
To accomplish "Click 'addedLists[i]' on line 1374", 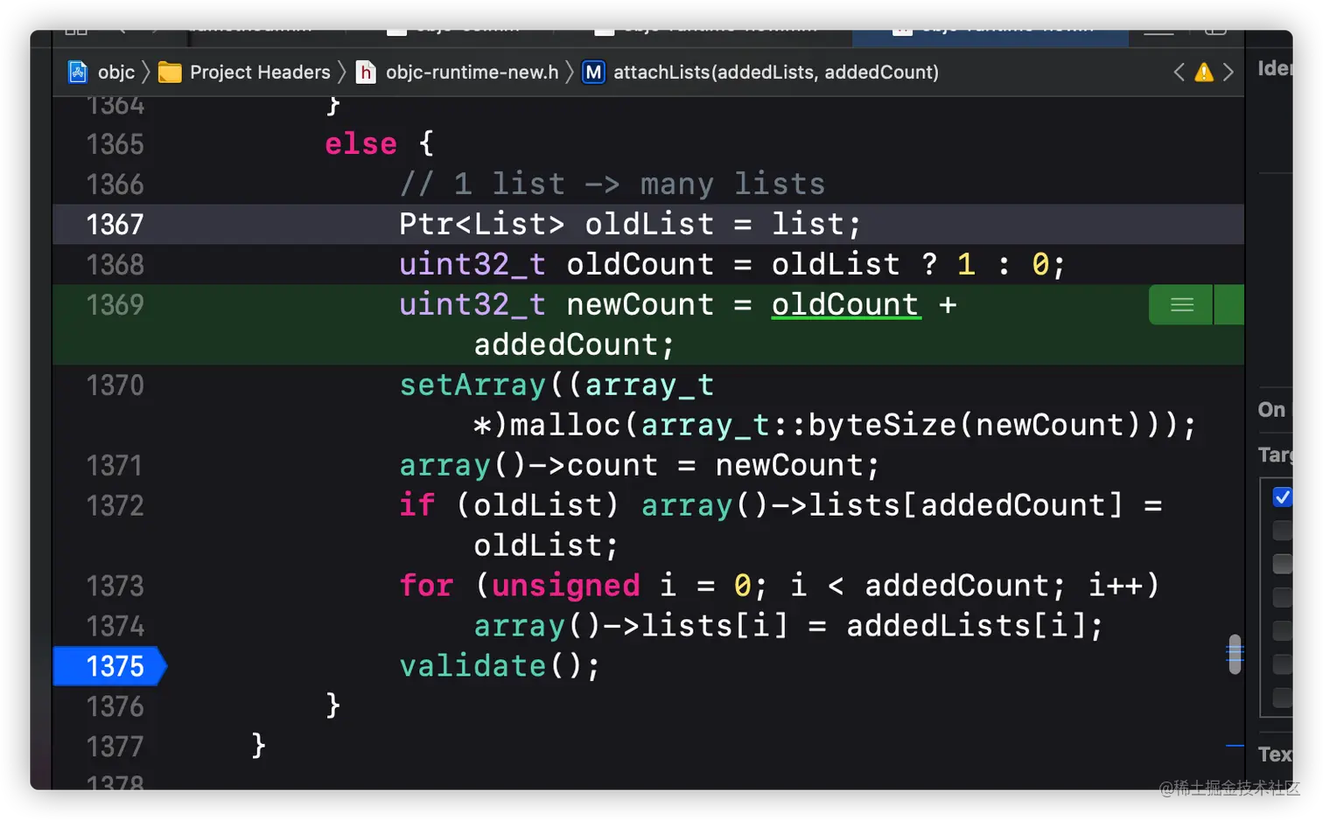I will click(966, 627).
